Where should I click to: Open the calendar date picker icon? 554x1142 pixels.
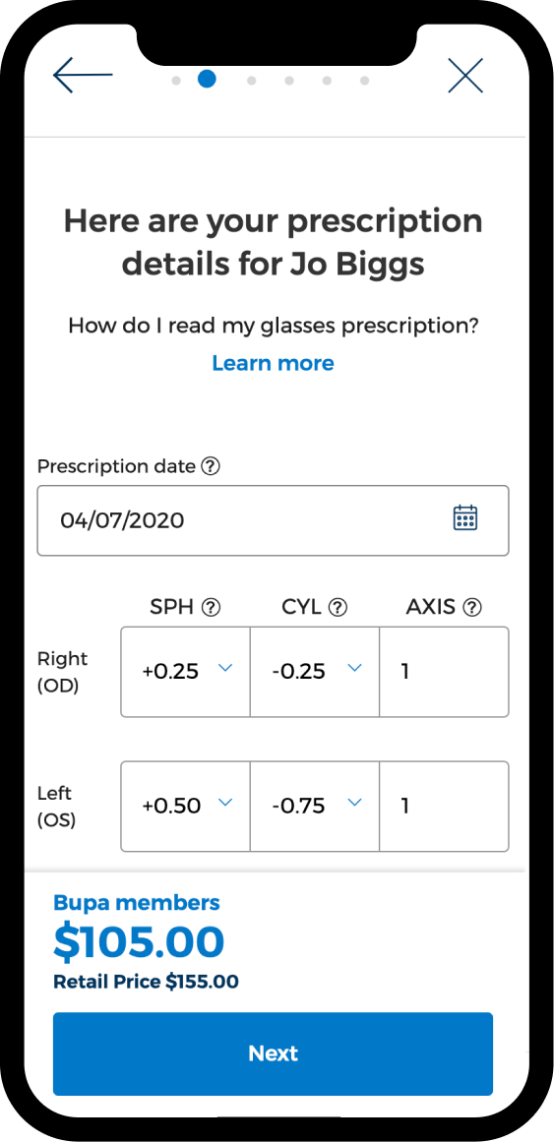[x=465, y=517]
